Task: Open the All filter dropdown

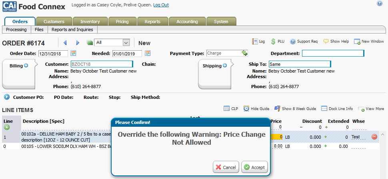Action: (112, 42)
